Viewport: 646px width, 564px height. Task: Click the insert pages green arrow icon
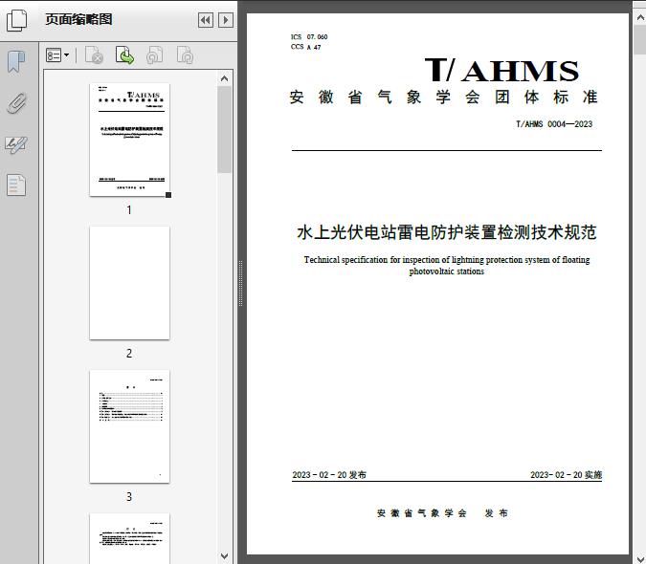coord(124,55)
